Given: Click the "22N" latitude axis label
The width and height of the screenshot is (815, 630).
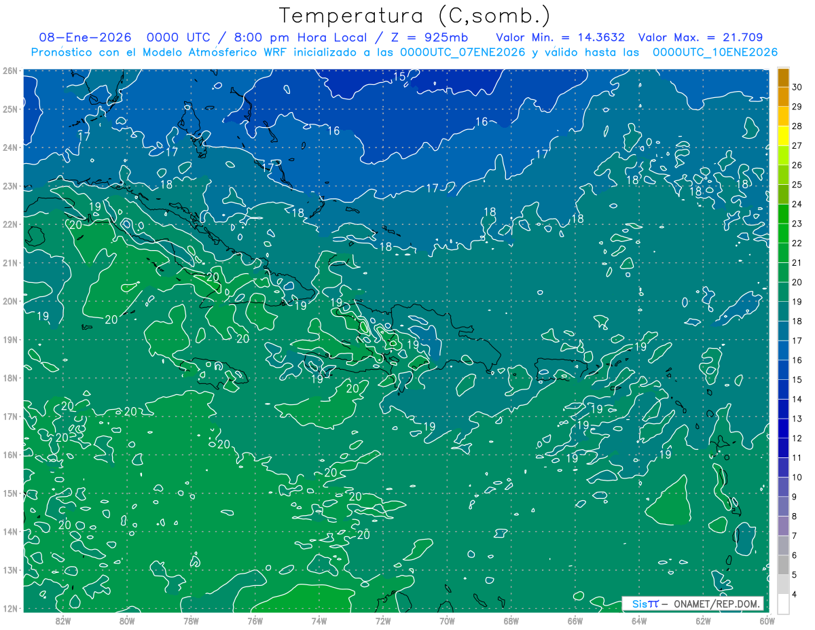Looking at the screenshot, I should pyautogui.click(x=10, y=224).
